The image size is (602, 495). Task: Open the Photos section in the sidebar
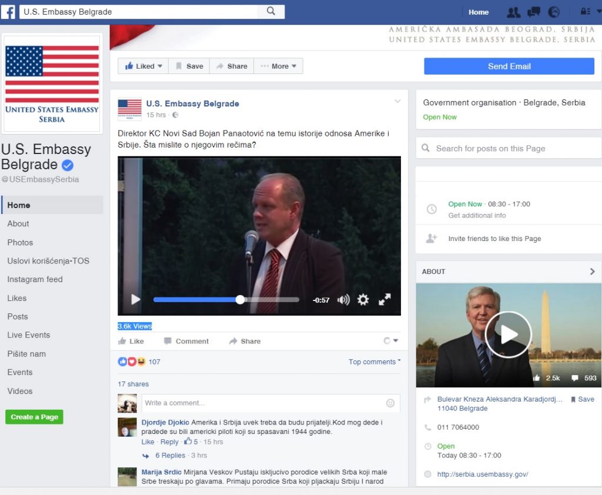[x=20, y=242]
